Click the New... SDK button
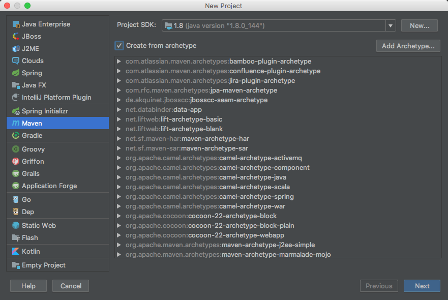 click(419, 25)
